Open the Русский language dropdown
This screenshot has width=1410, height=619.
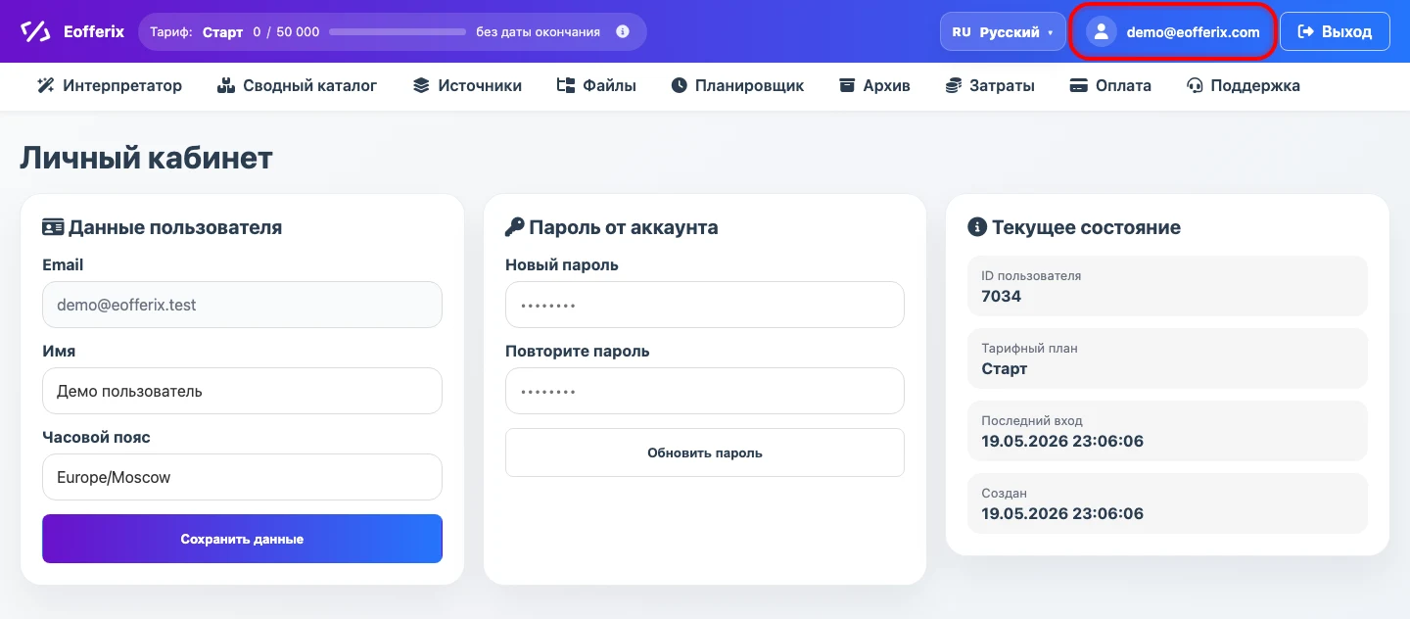pos(1003,31)
